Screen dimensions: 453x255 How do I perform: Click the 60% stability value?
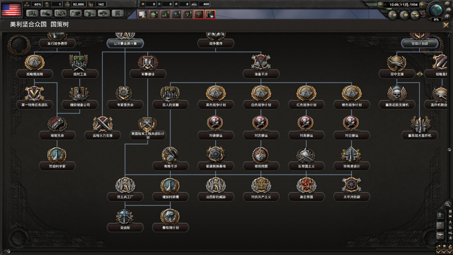(x=38, y=5)
